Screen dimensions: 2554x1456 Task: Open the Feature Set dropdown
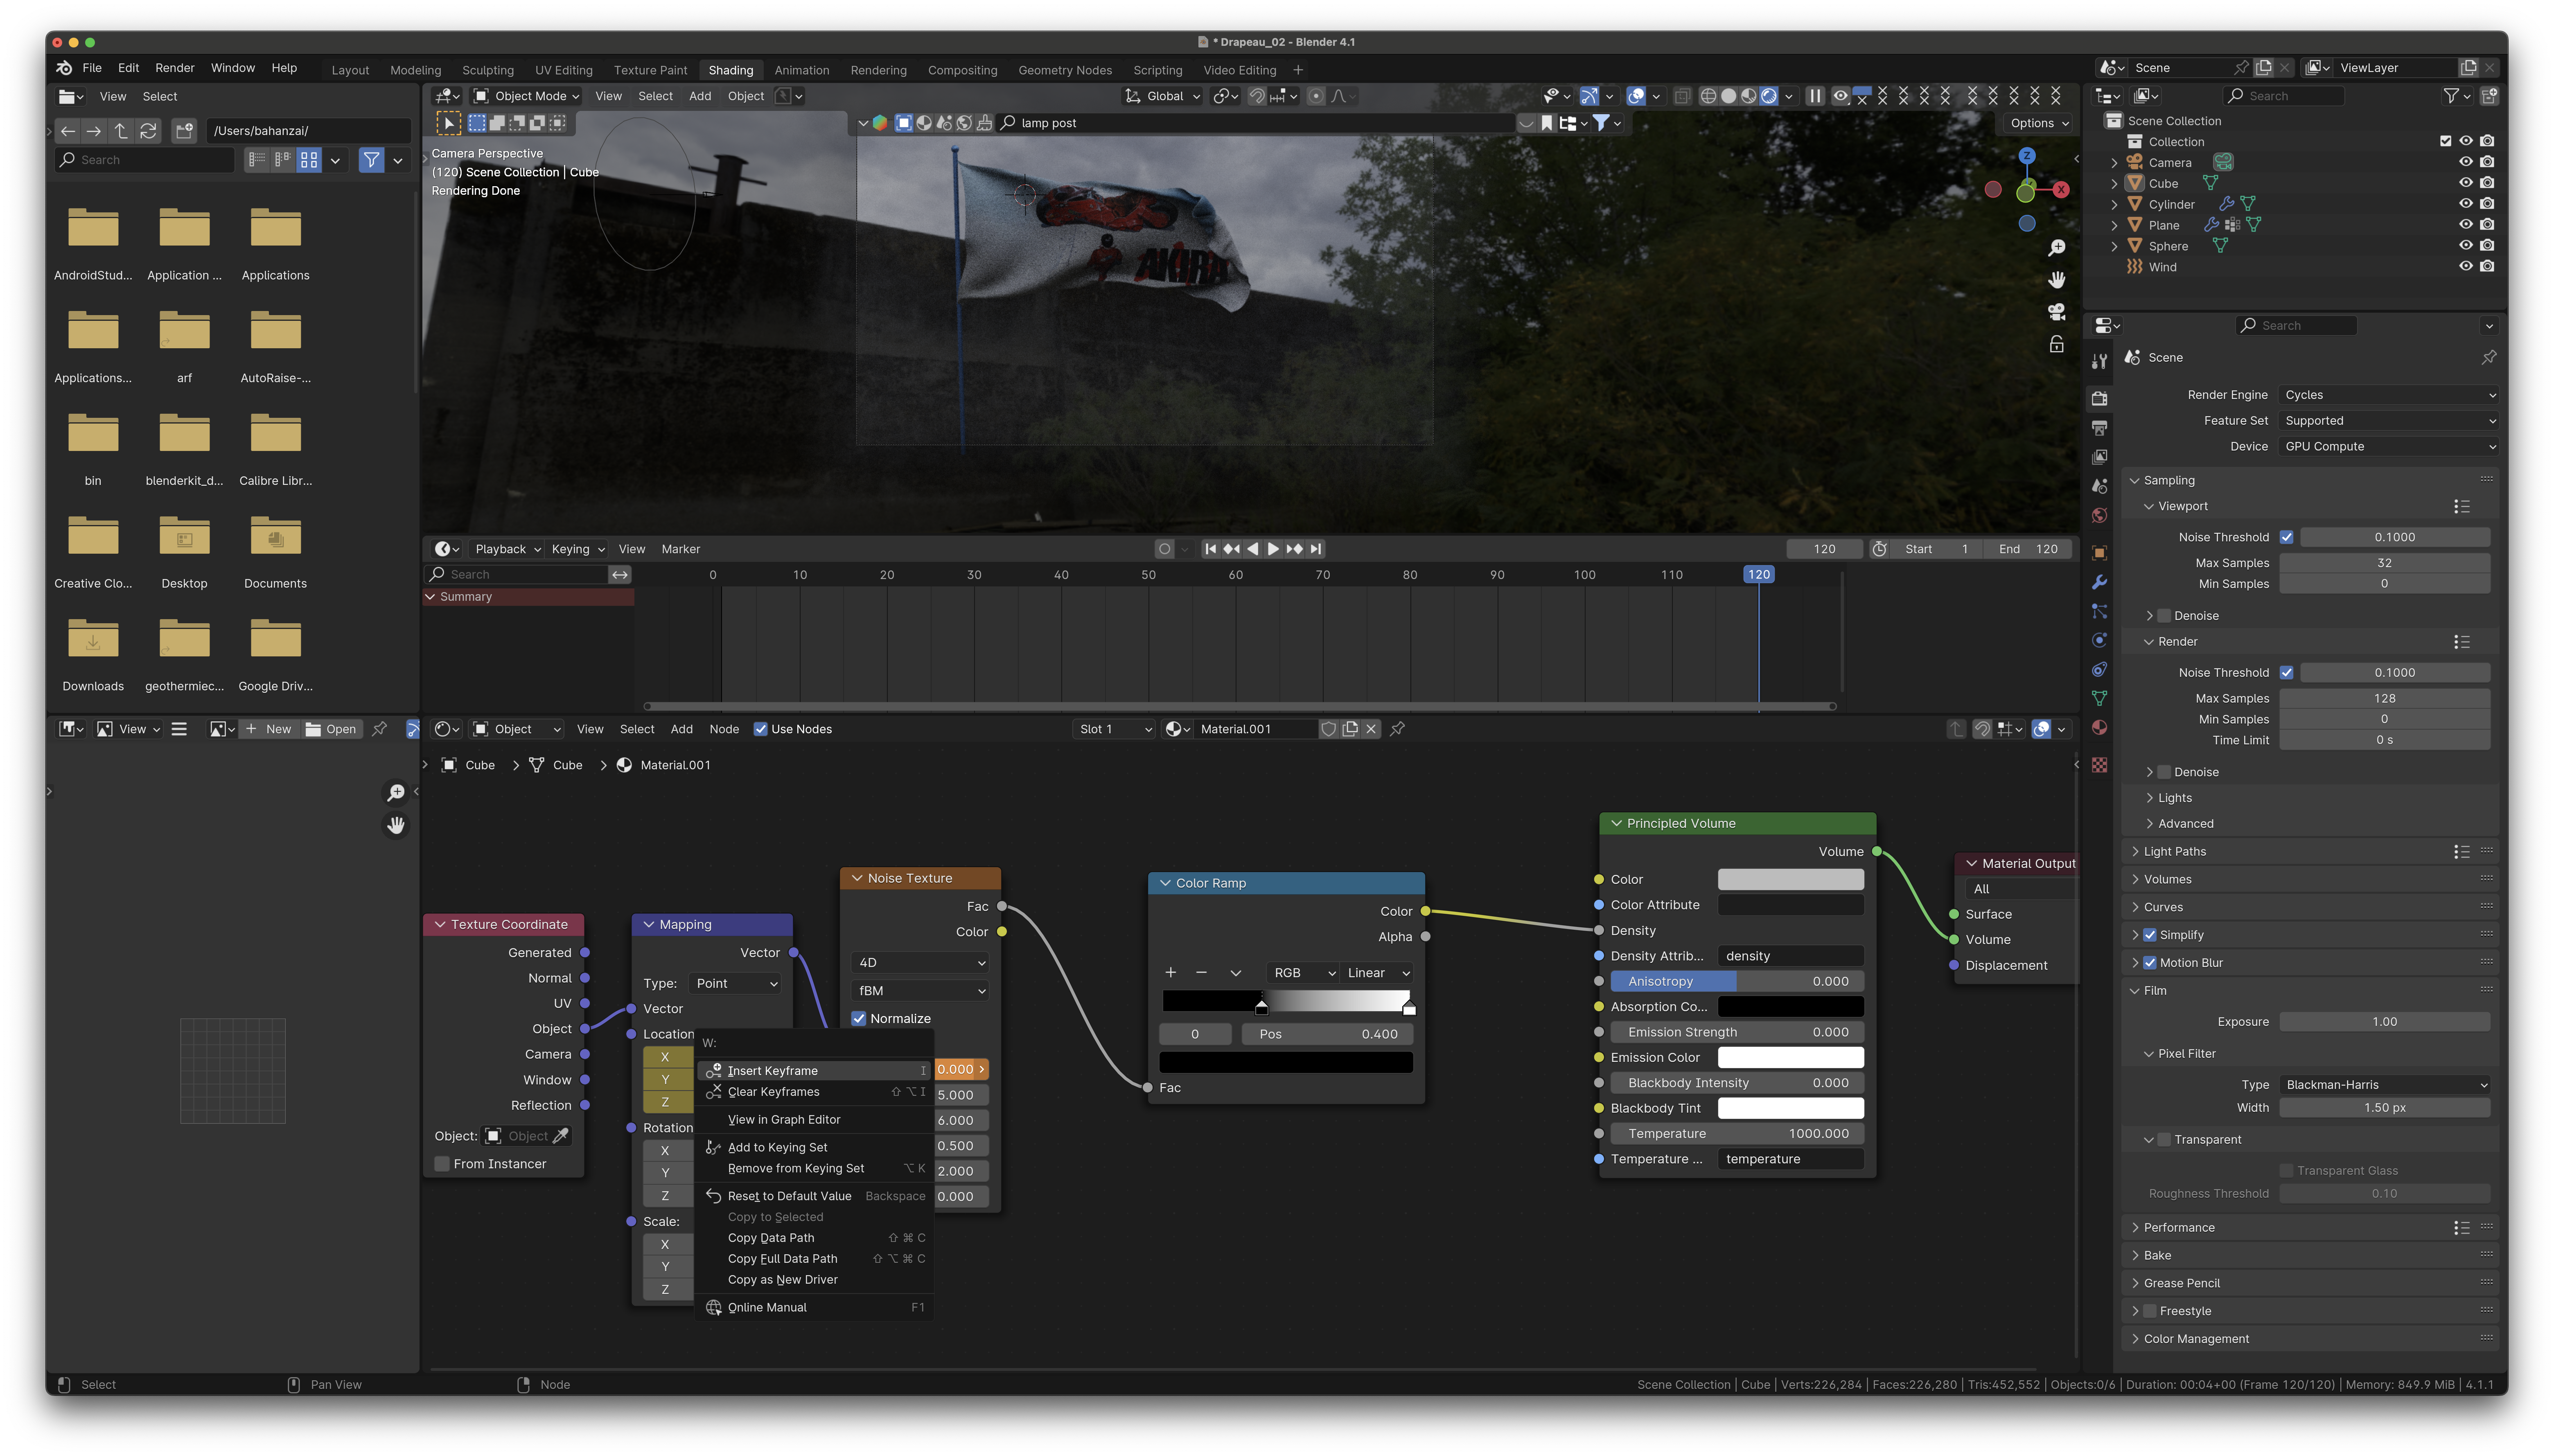point(2388,421)
